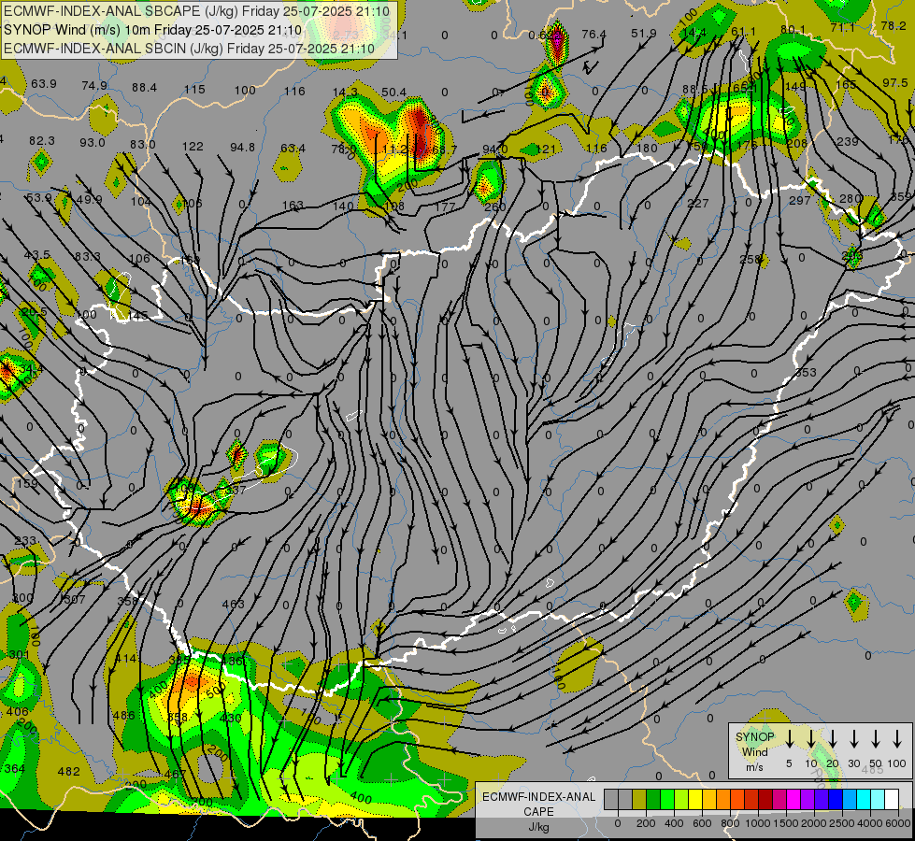The height and width of the screenshot is (841, 915).
Task: Click the '177' value on the map
Action: pyautogui.click(x=445, y=207)
